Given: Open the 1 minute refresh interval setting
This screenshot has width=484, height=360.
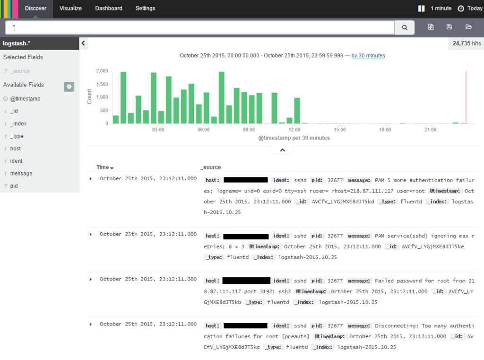Looking at the screenshot, I should (x=441, y=9).
